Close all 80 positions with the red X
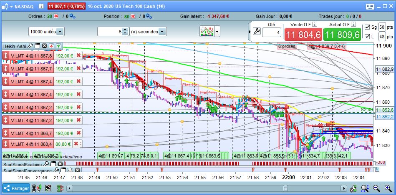 click(x=133, y=16)
